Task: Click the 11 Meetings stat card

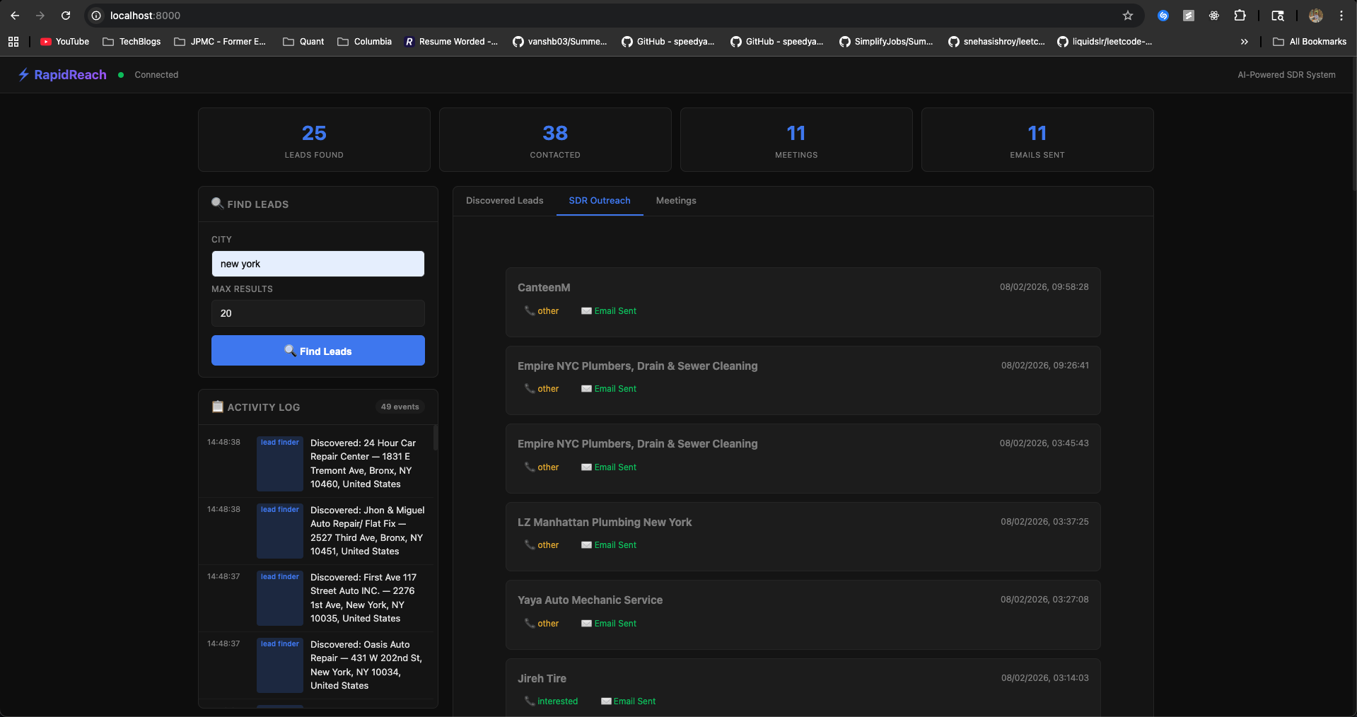Action: pyautogui.click(x=796, y=139)
